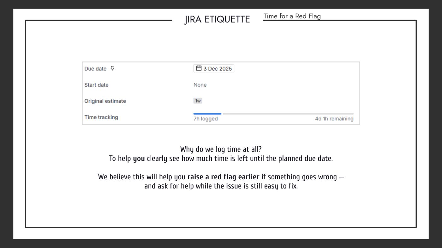Click the bold phrase raise a red flag earlier

(x=223, y=177)
